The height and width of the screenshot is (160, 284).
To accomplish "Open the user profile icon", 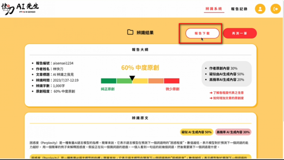I will click(260, 9).
